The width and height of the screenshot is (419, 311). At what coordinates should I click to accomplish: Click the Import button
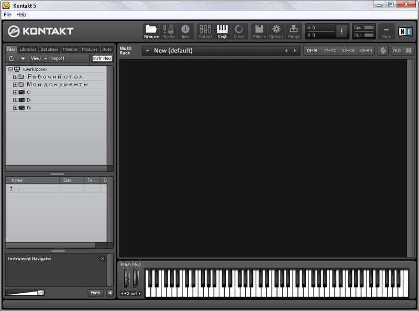tap(58, 59)
